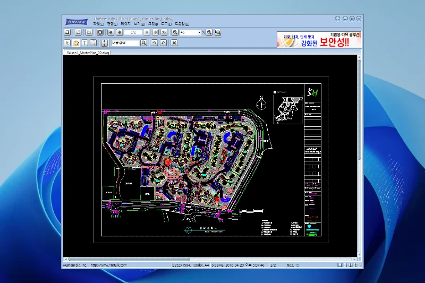Click the X cancel icon in toolbar
425x283 pixels.
(x=174, y=43)
